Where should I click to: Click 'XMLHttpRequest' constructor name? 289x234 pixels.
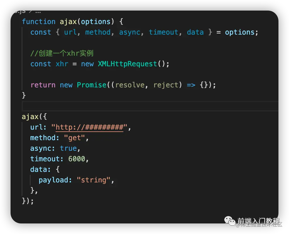127,64
